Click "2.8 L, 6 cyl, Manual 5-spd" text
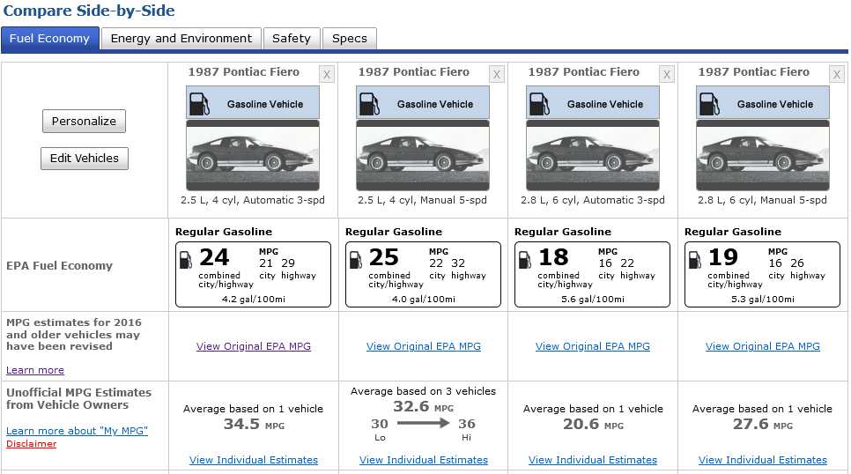The height and width of the screenshot is (474, 851). tap(763, 200)
